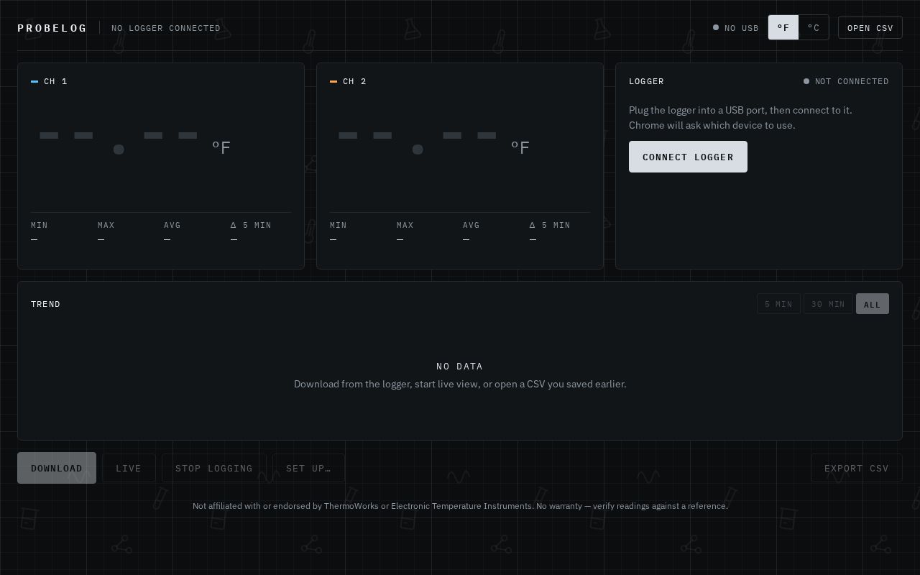Viewport: 920px width, 575px height.
Task: Select the 30 MIN trend range
Action: point(828,304)
